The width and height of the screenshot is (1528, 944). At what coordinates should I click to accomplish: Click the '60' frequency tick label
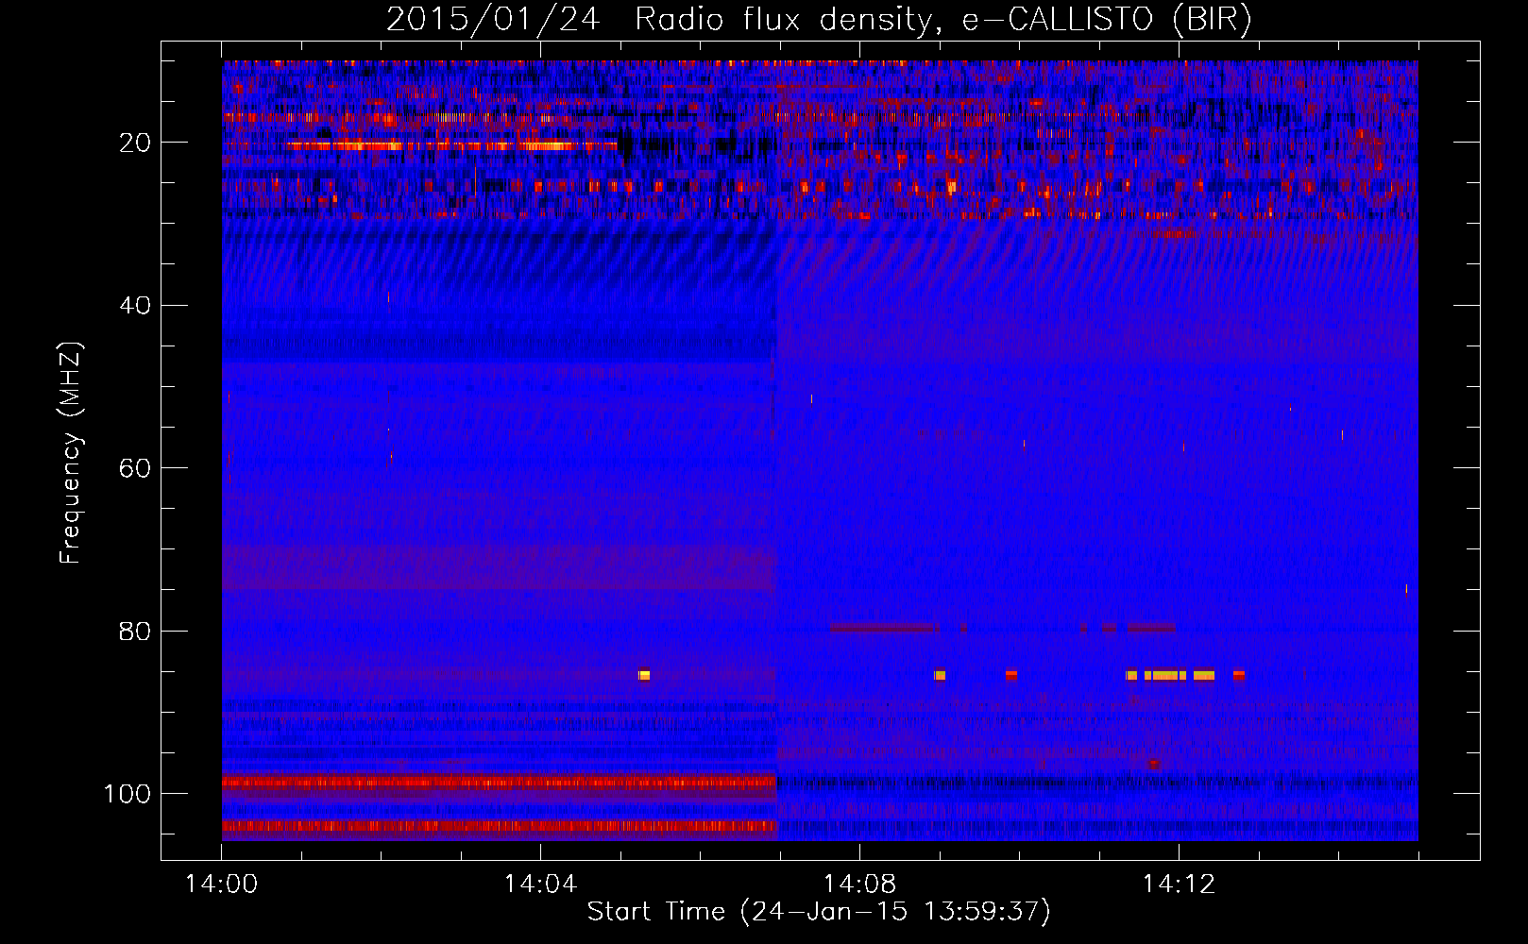tap(136, 468)
